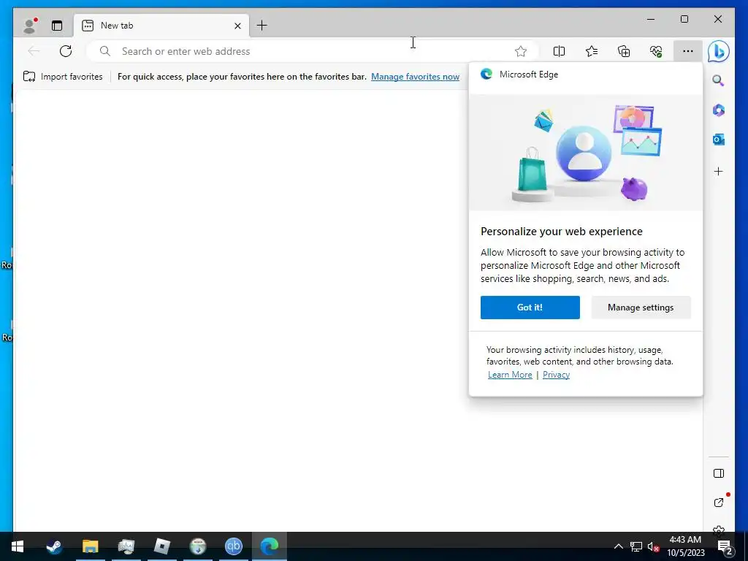Open Microsoft 365 sidebar icon
748x561 pixels.
[719, 110]
